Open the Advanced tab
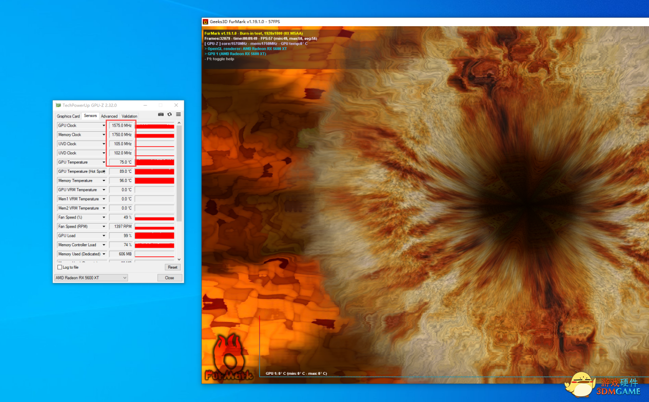 [x=109, y=116]
